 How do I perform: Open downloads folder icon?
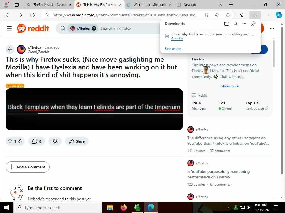(x=226, y=24)
